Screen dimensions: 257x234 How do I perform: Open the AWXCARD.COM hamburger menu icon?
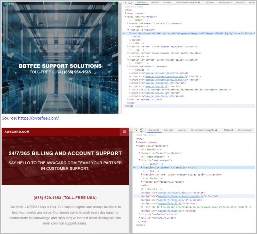coord(124,132)
